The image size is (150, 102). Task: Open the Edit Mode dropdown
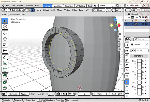16,10
